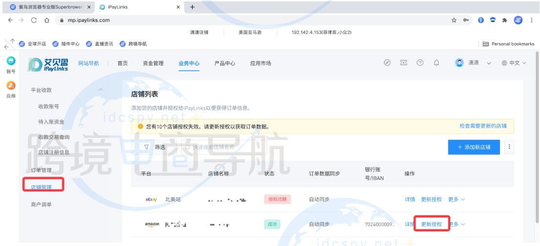Open 店铺注册信息 in the sidebar
This screenshot has height=246, width=540.
pos(54,152)
